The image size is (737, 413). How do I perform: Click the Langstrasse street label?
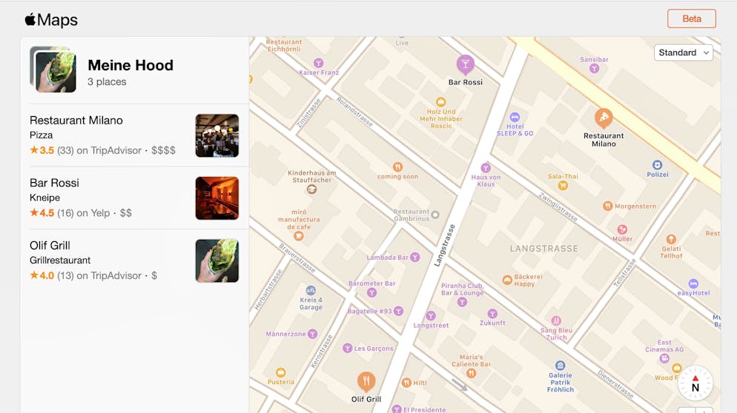pyautogui.click(x=444, y=246)
